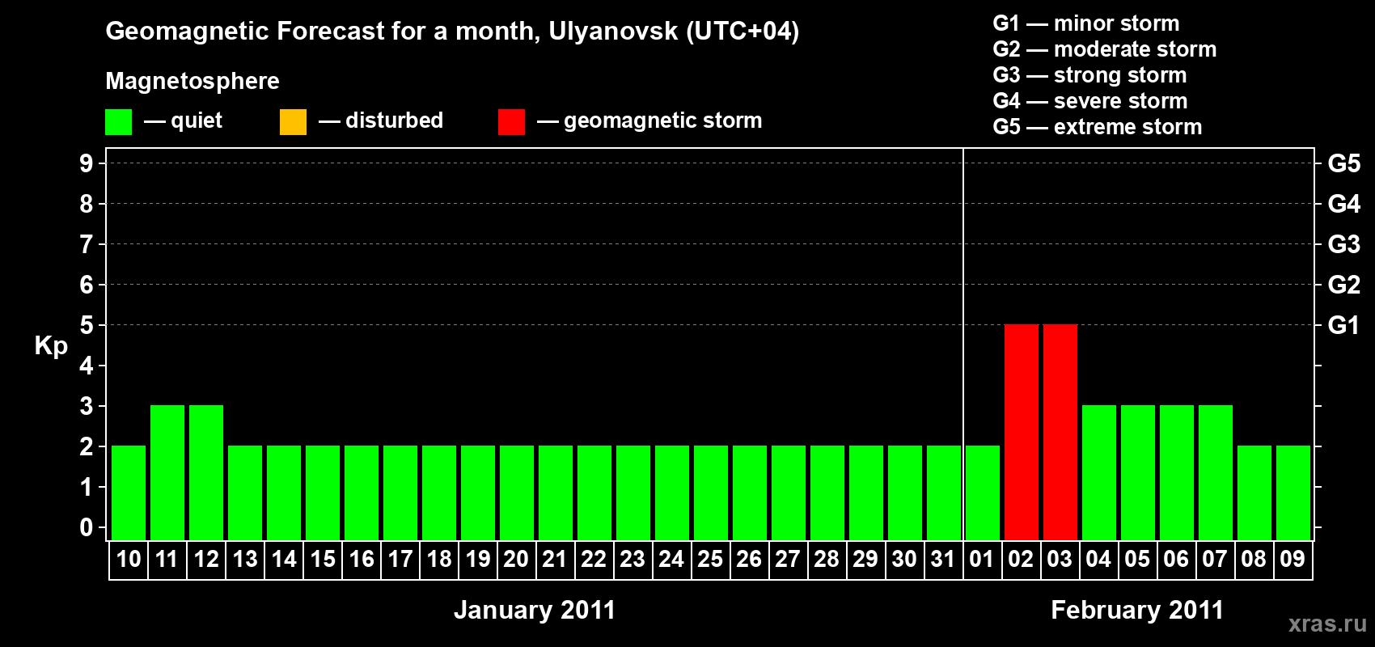1375x647 pixels.
Task: Click the 'quiet' legend label
Action: [x=197, y=121]
